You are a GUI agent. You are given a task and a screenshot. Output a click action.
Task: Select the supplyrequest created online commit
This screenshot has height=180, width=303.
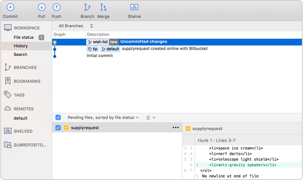coord(164,49)
